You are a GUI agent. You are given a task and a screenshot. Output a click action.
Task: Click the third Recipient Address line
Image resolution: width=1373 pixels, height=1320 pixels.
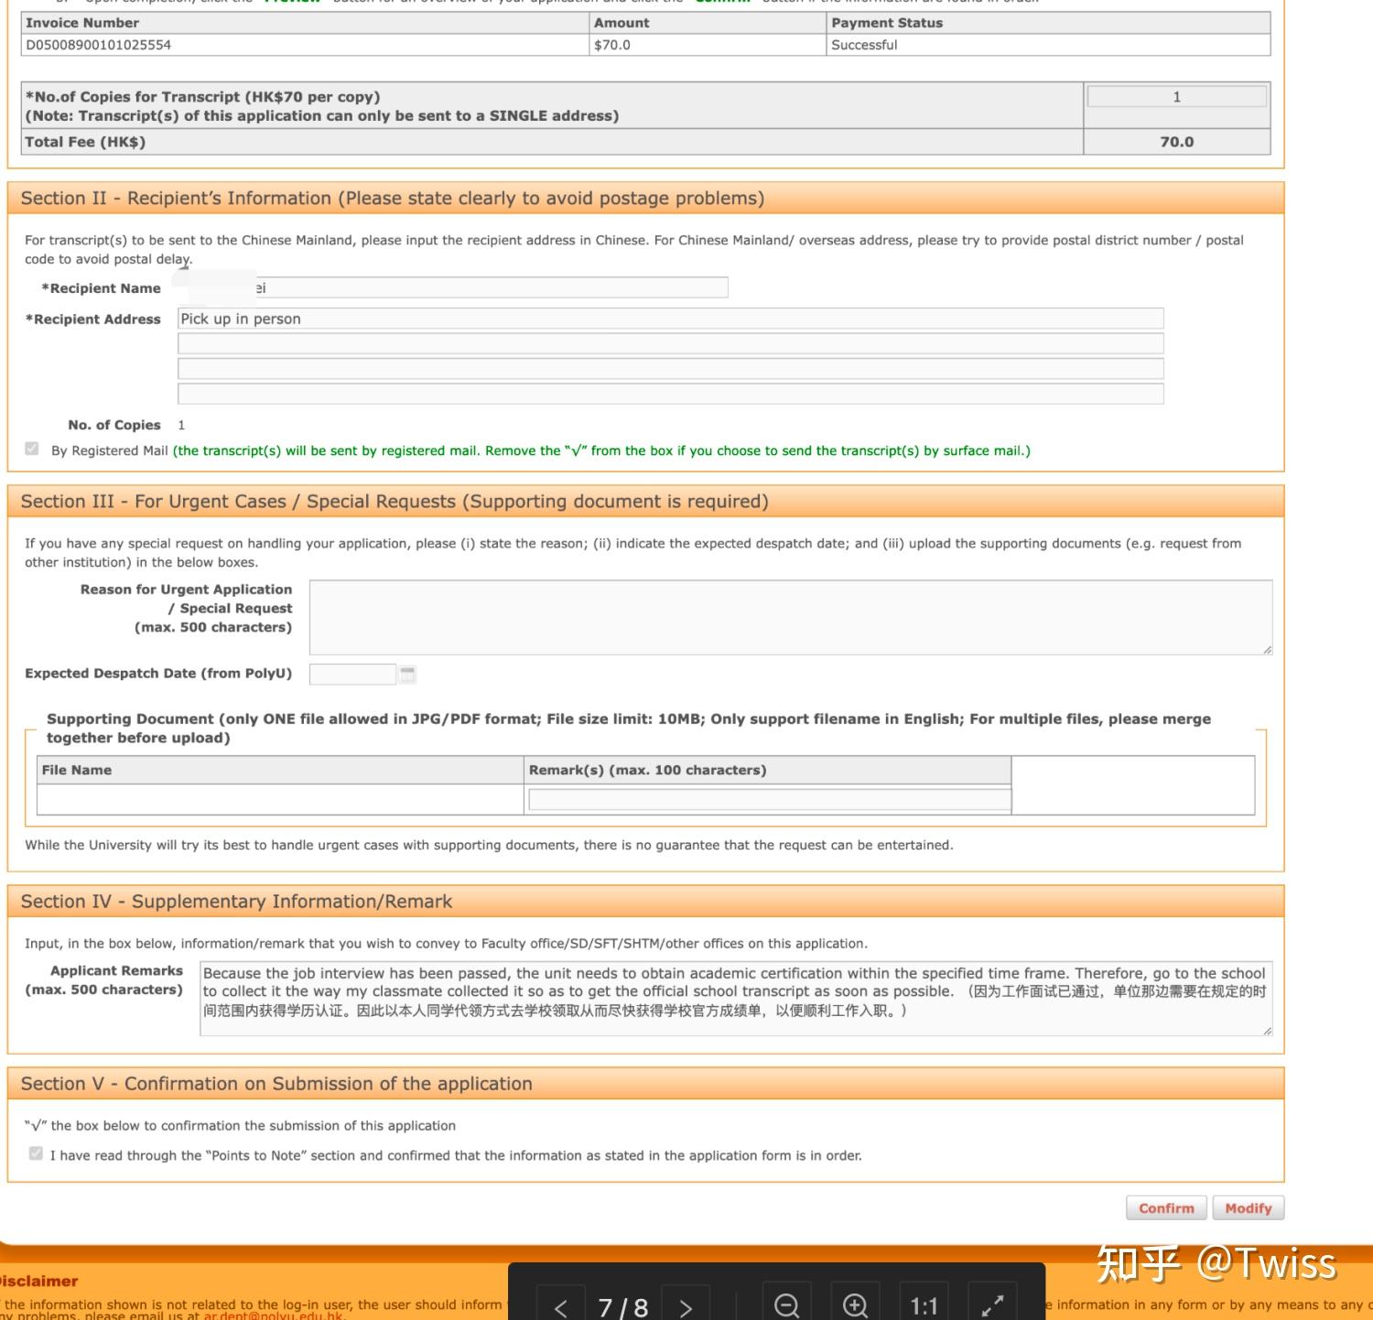(671, 369)
